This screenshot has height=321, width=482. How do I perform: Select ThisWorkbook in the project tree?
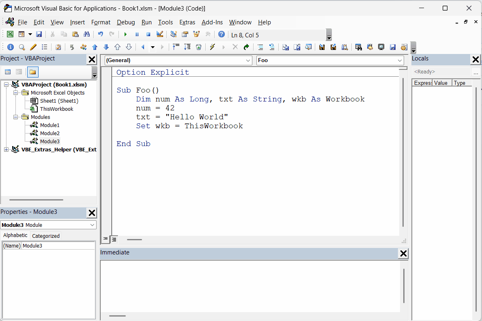(56, 109)
